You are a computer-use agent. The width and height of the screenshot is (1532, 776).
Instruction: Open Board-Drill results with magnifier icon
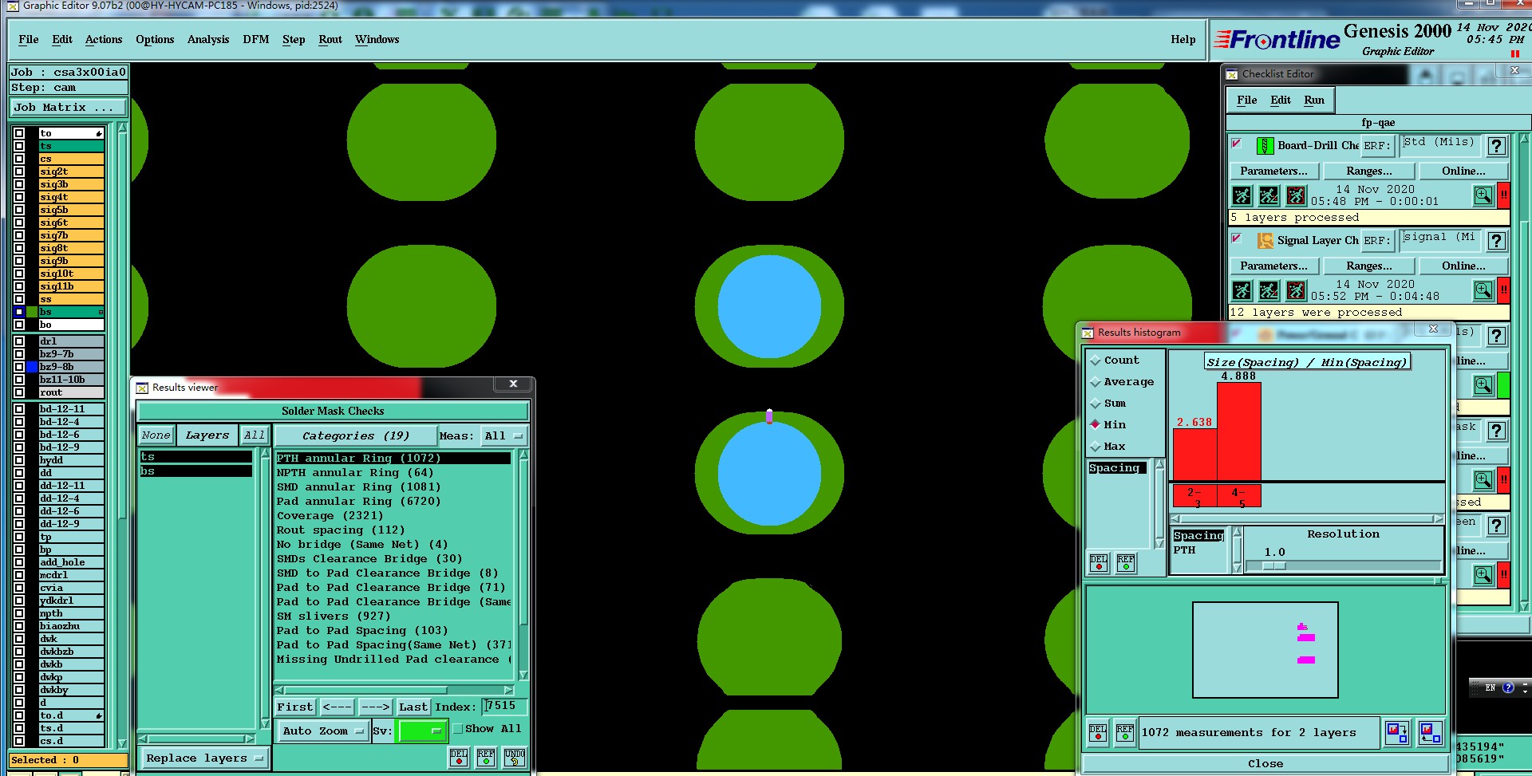pyautogui.click(x=1483, y=195)
